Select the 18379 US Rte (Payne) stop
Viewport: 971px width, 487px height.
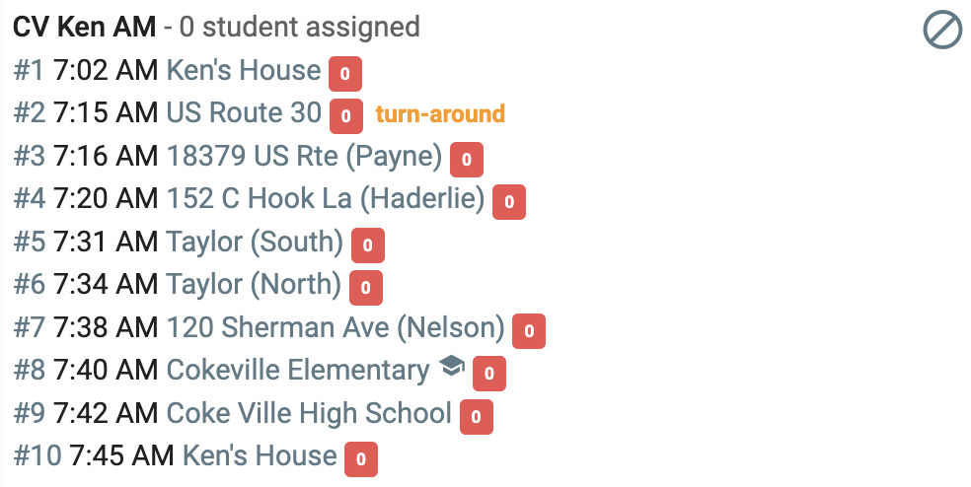[x=305, y=156]
